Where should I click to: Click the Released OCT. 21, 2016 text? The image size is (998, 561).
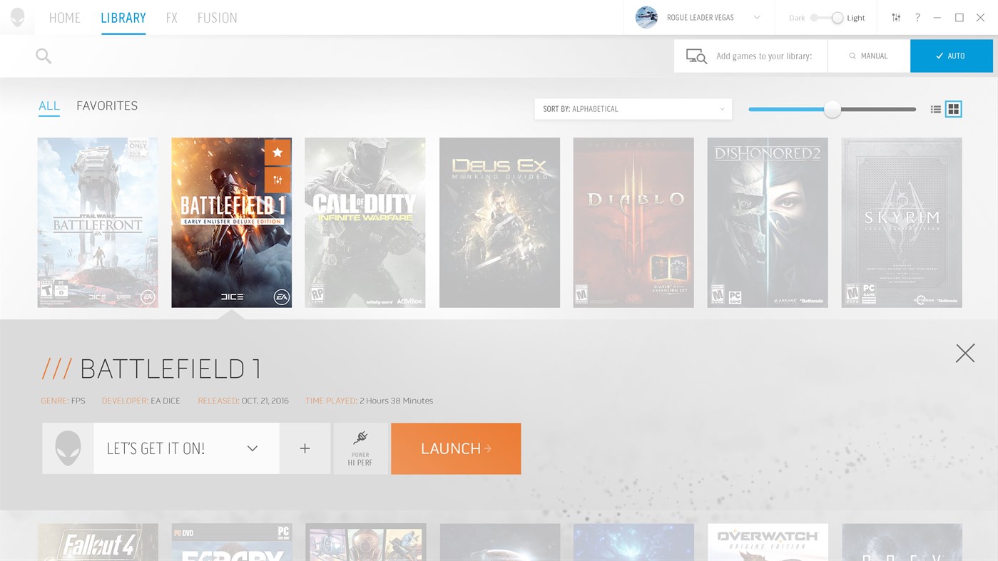243,401
